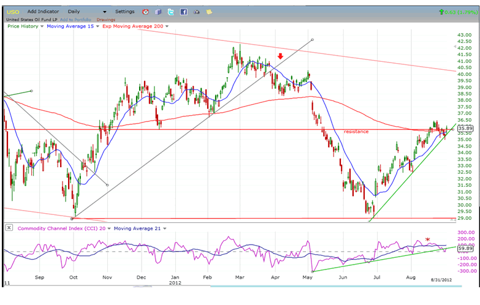480x305 pixels.
Task: Share chart via the Twitter icon
Action: [170, 12]
